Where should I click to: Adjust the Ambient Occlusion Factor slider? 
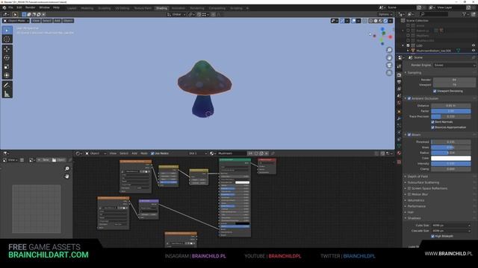click(451, 111)
